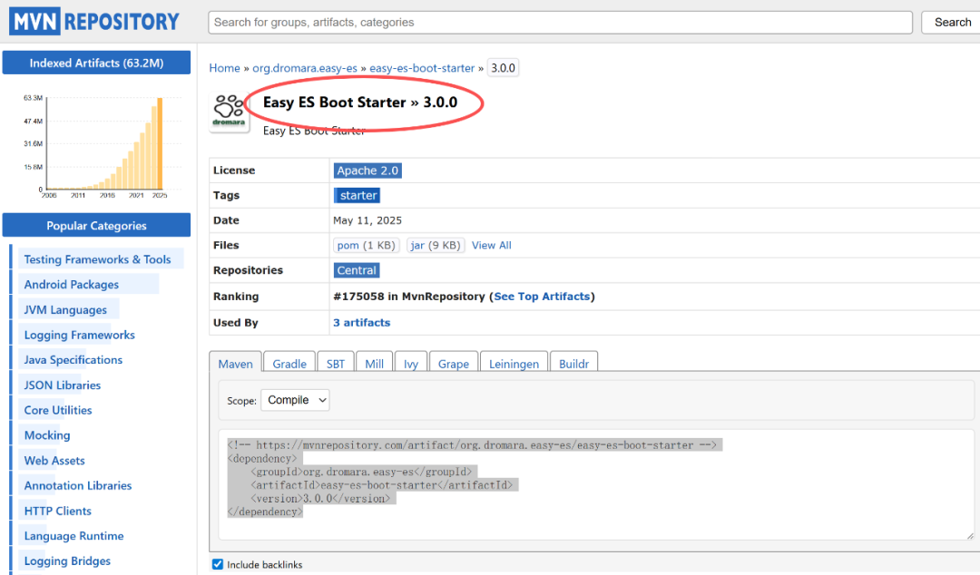Go to Home breadcrumb link
Image resolution: width=980 pixels, height=575 pixels.
224,68
